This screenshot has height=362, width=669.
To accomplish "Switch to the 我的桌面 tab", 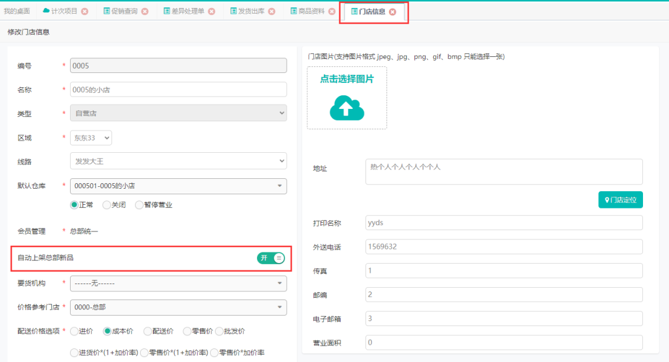I will [17, 11].
